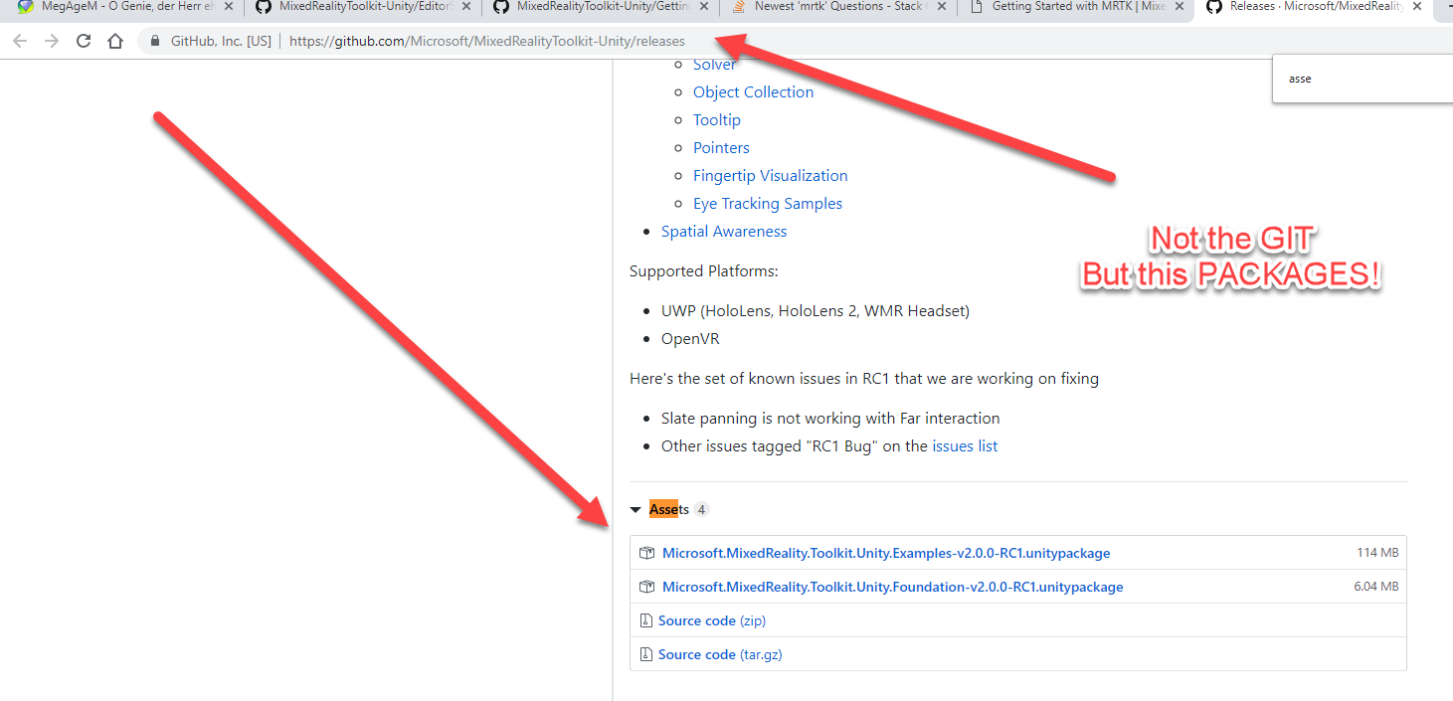The image size is (1453, 701).
Task: Click the Assets count badge '4'
Action: tap(701, 509)
